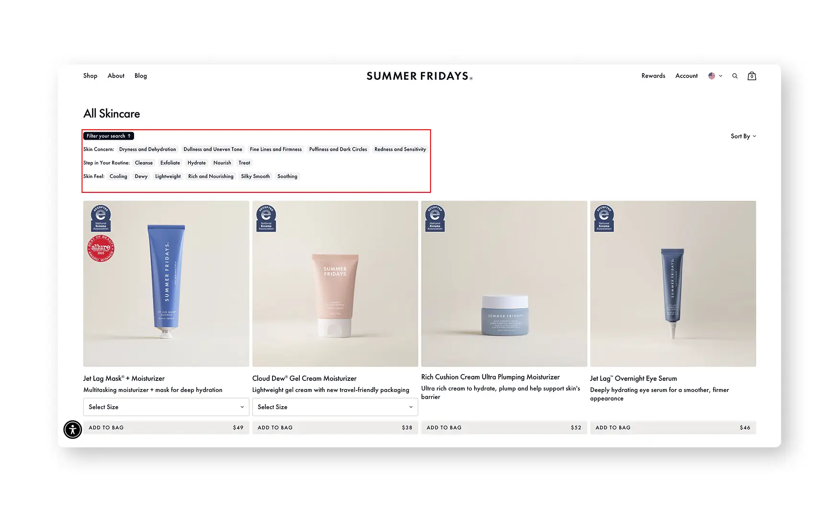Click 'Ultra rich cream to hydrate, plump' description

pyautogui.click(x=501, y=392)
